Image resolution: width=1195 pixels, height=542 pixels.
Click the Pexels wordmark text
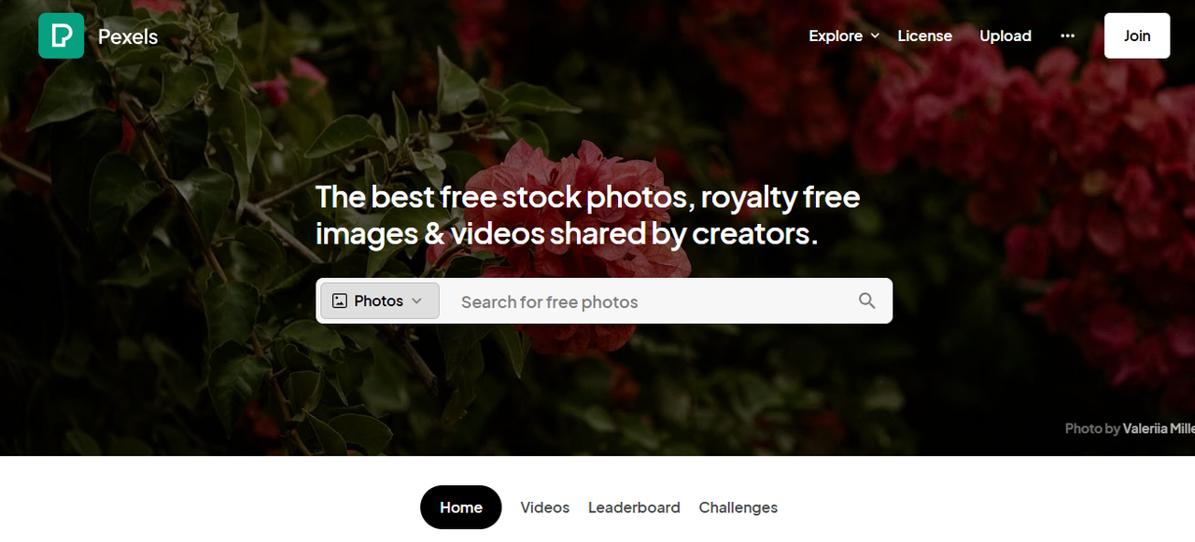coord(128,36)
